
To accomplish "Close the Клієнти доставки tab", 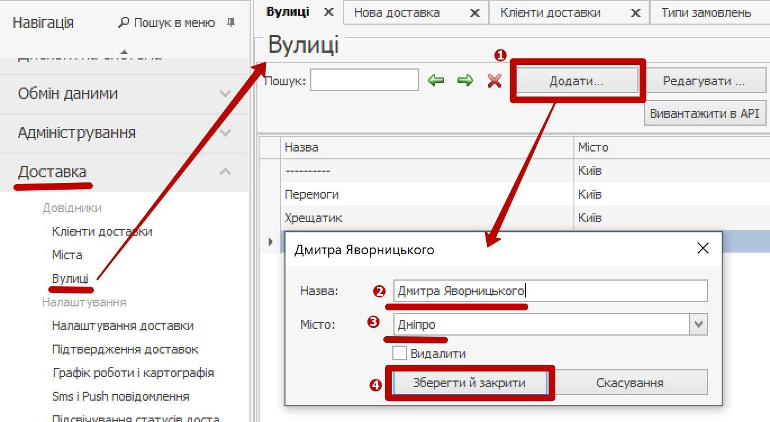I will click(636, 13).
